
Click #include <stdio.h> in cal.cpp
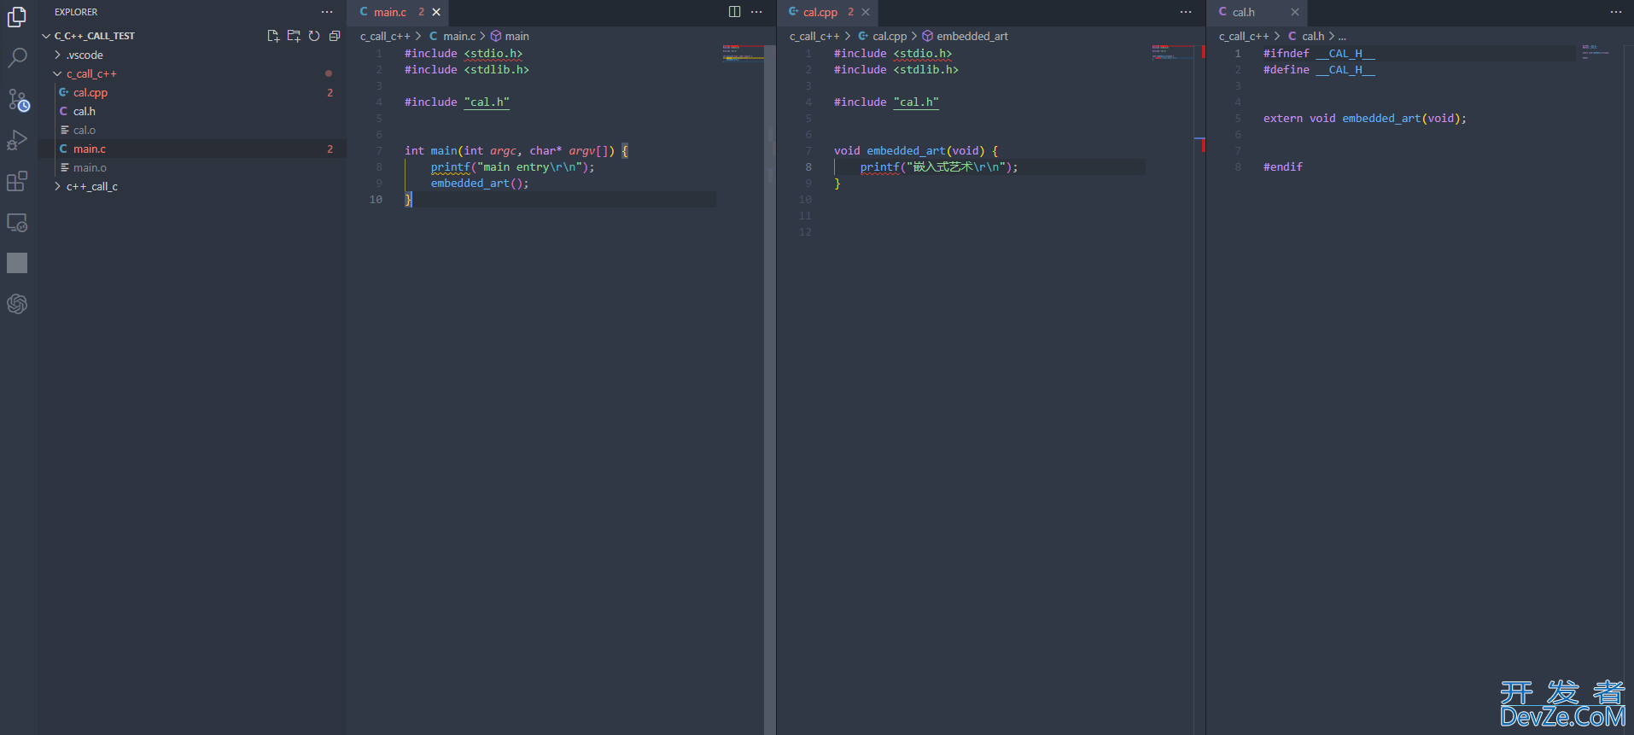click(x=893, y=53)
